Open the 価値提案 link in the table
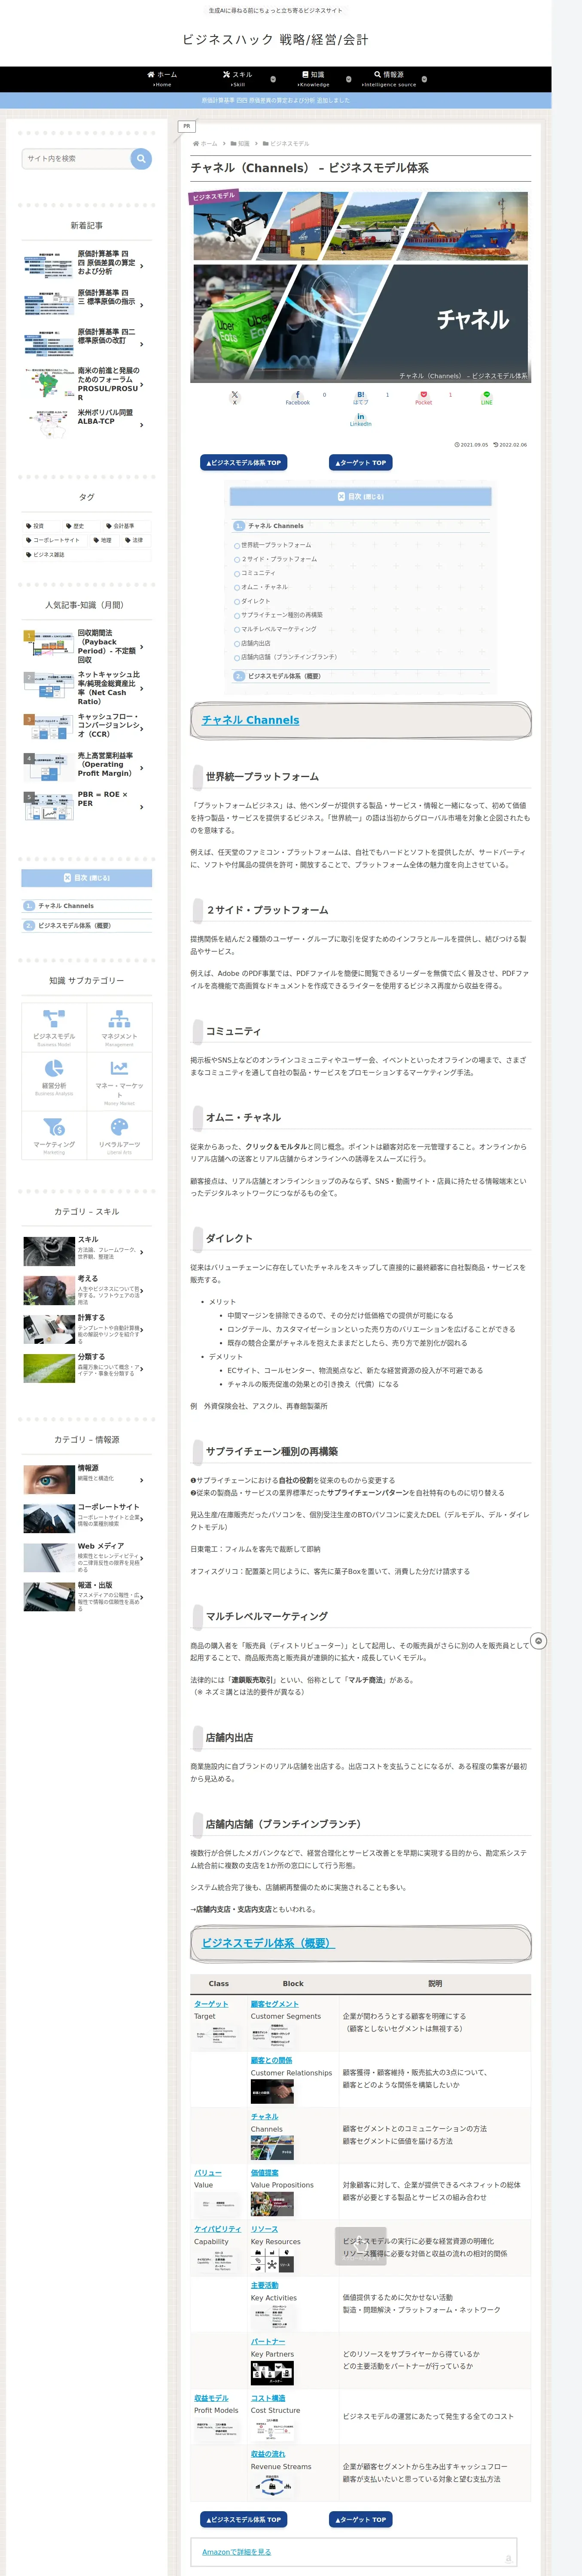 [265, 2172]
